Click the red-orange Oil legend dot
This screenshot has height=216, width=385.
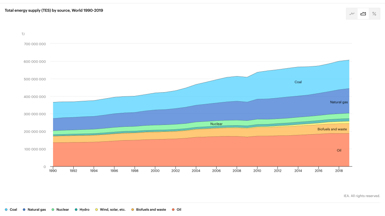click(173, 210)
